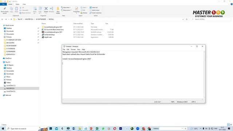Click Pin to Quick access in ribbon
233x131 pixels.
5,10
